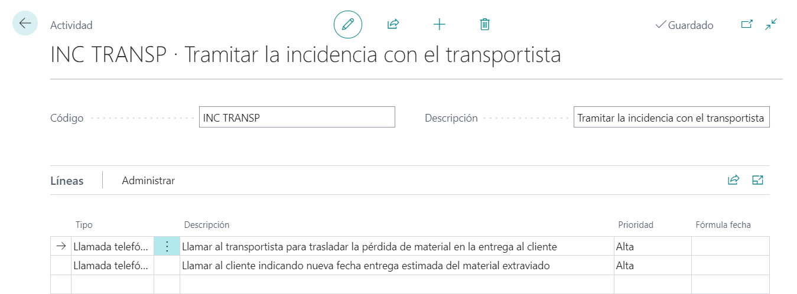Click the share icon in the Líneas section
The height and width of the screenshot is (294, 797).
tap(733, 180)
